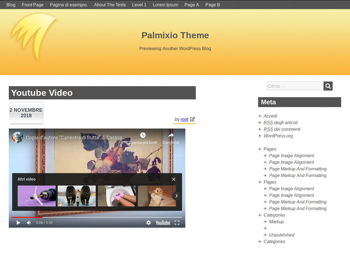Show next suggested videos with the arrow
Screen dimensions: 350x262
point(176,196)
